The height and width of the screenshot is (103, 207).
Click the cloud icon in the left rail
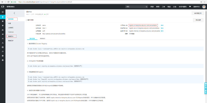pos(3,30)
